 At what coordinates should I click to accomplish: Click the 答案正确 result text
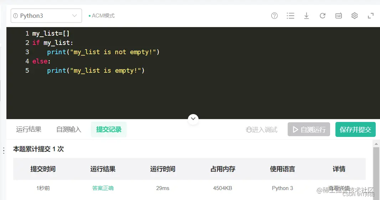point(103,188)
